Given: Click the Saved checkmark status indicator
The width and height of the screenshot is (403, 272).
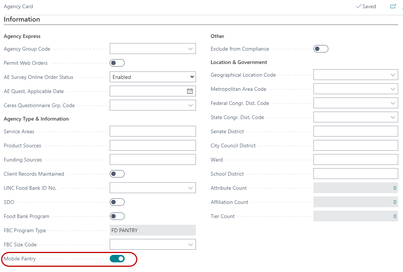Looking at the screenshot, I should pos(366,6).
